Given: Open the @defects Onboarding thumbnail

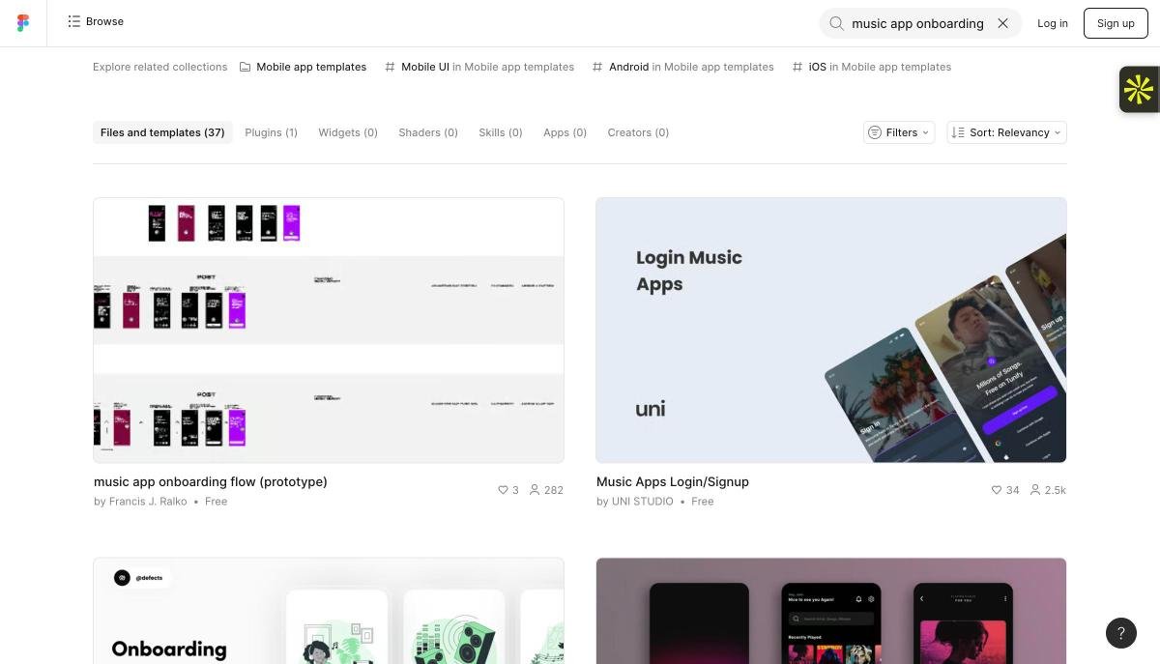Looking at the screenshot, I should [x=329, y=611].
